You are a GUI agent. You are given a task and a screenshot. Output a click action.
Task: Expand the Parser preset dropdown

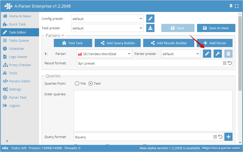pyautogui.click(x=197, y=54)
